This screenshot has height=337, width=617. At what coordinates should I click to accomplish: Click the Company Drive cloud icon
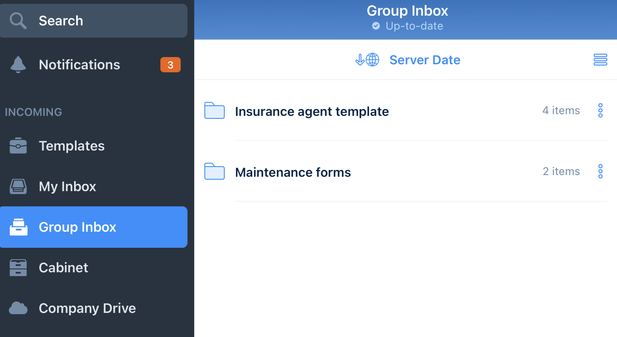tap(18, 308)
